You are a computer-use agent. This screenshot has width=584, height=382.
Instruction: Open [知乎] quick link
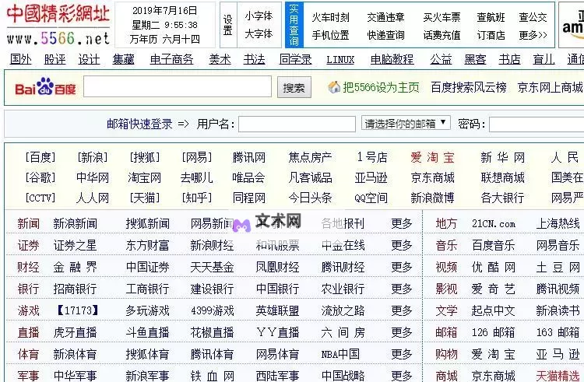[197, 198]
